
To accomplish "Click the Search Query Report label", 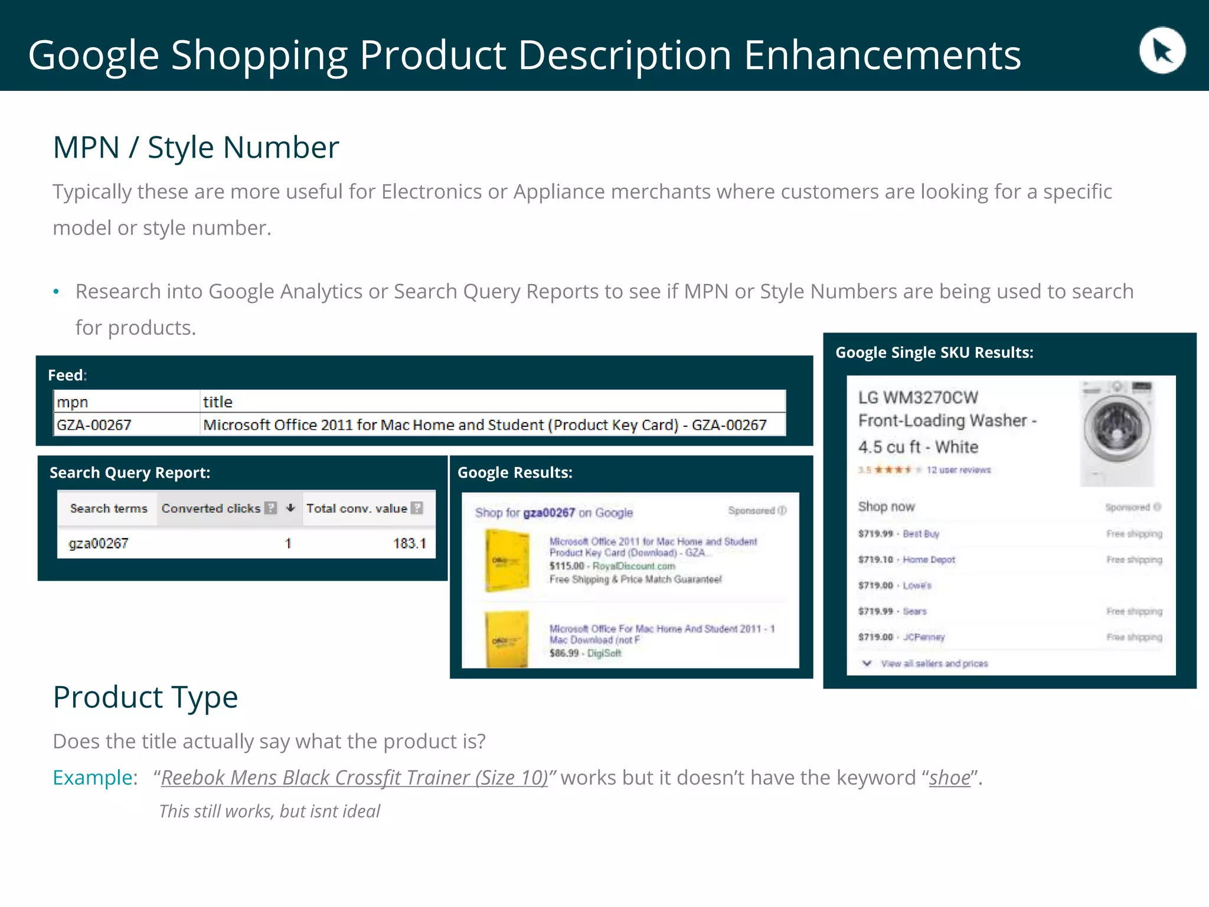I will point(130,472).
